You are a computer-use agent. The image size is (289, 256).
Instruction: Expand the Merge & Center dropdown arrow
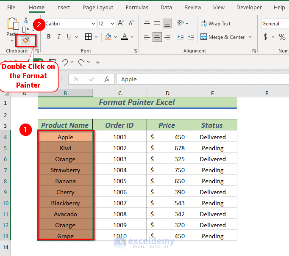[250, 37]
